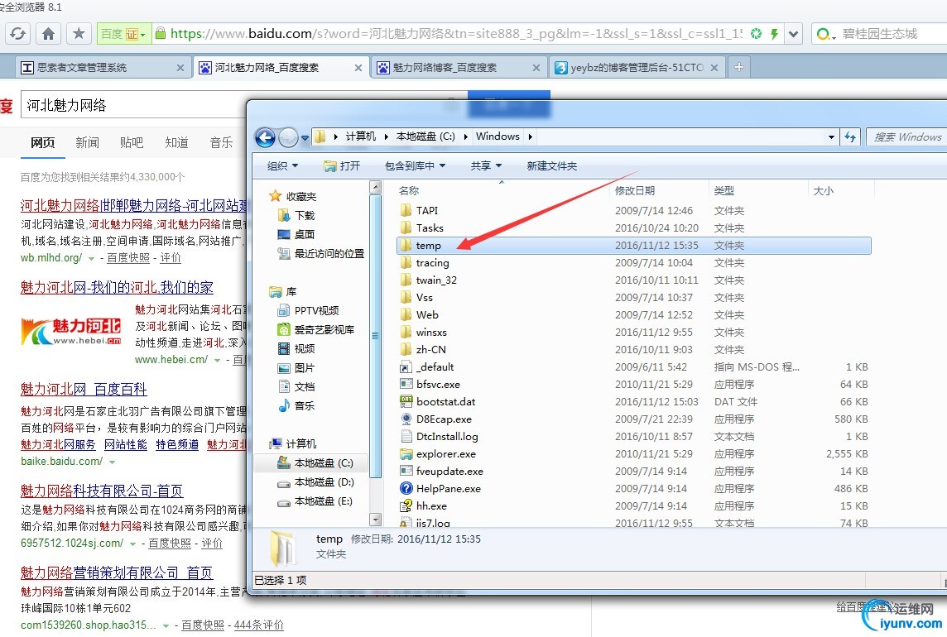
Task: Expand path arrow after Windows breadcrumb
Action: click(531, 137)
